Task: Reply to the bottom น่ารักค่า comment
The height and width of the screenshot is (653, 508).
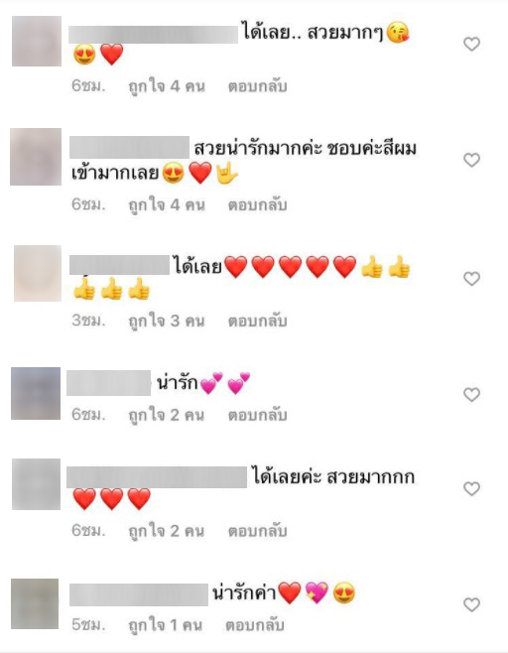Action: (x=255, y=624)
